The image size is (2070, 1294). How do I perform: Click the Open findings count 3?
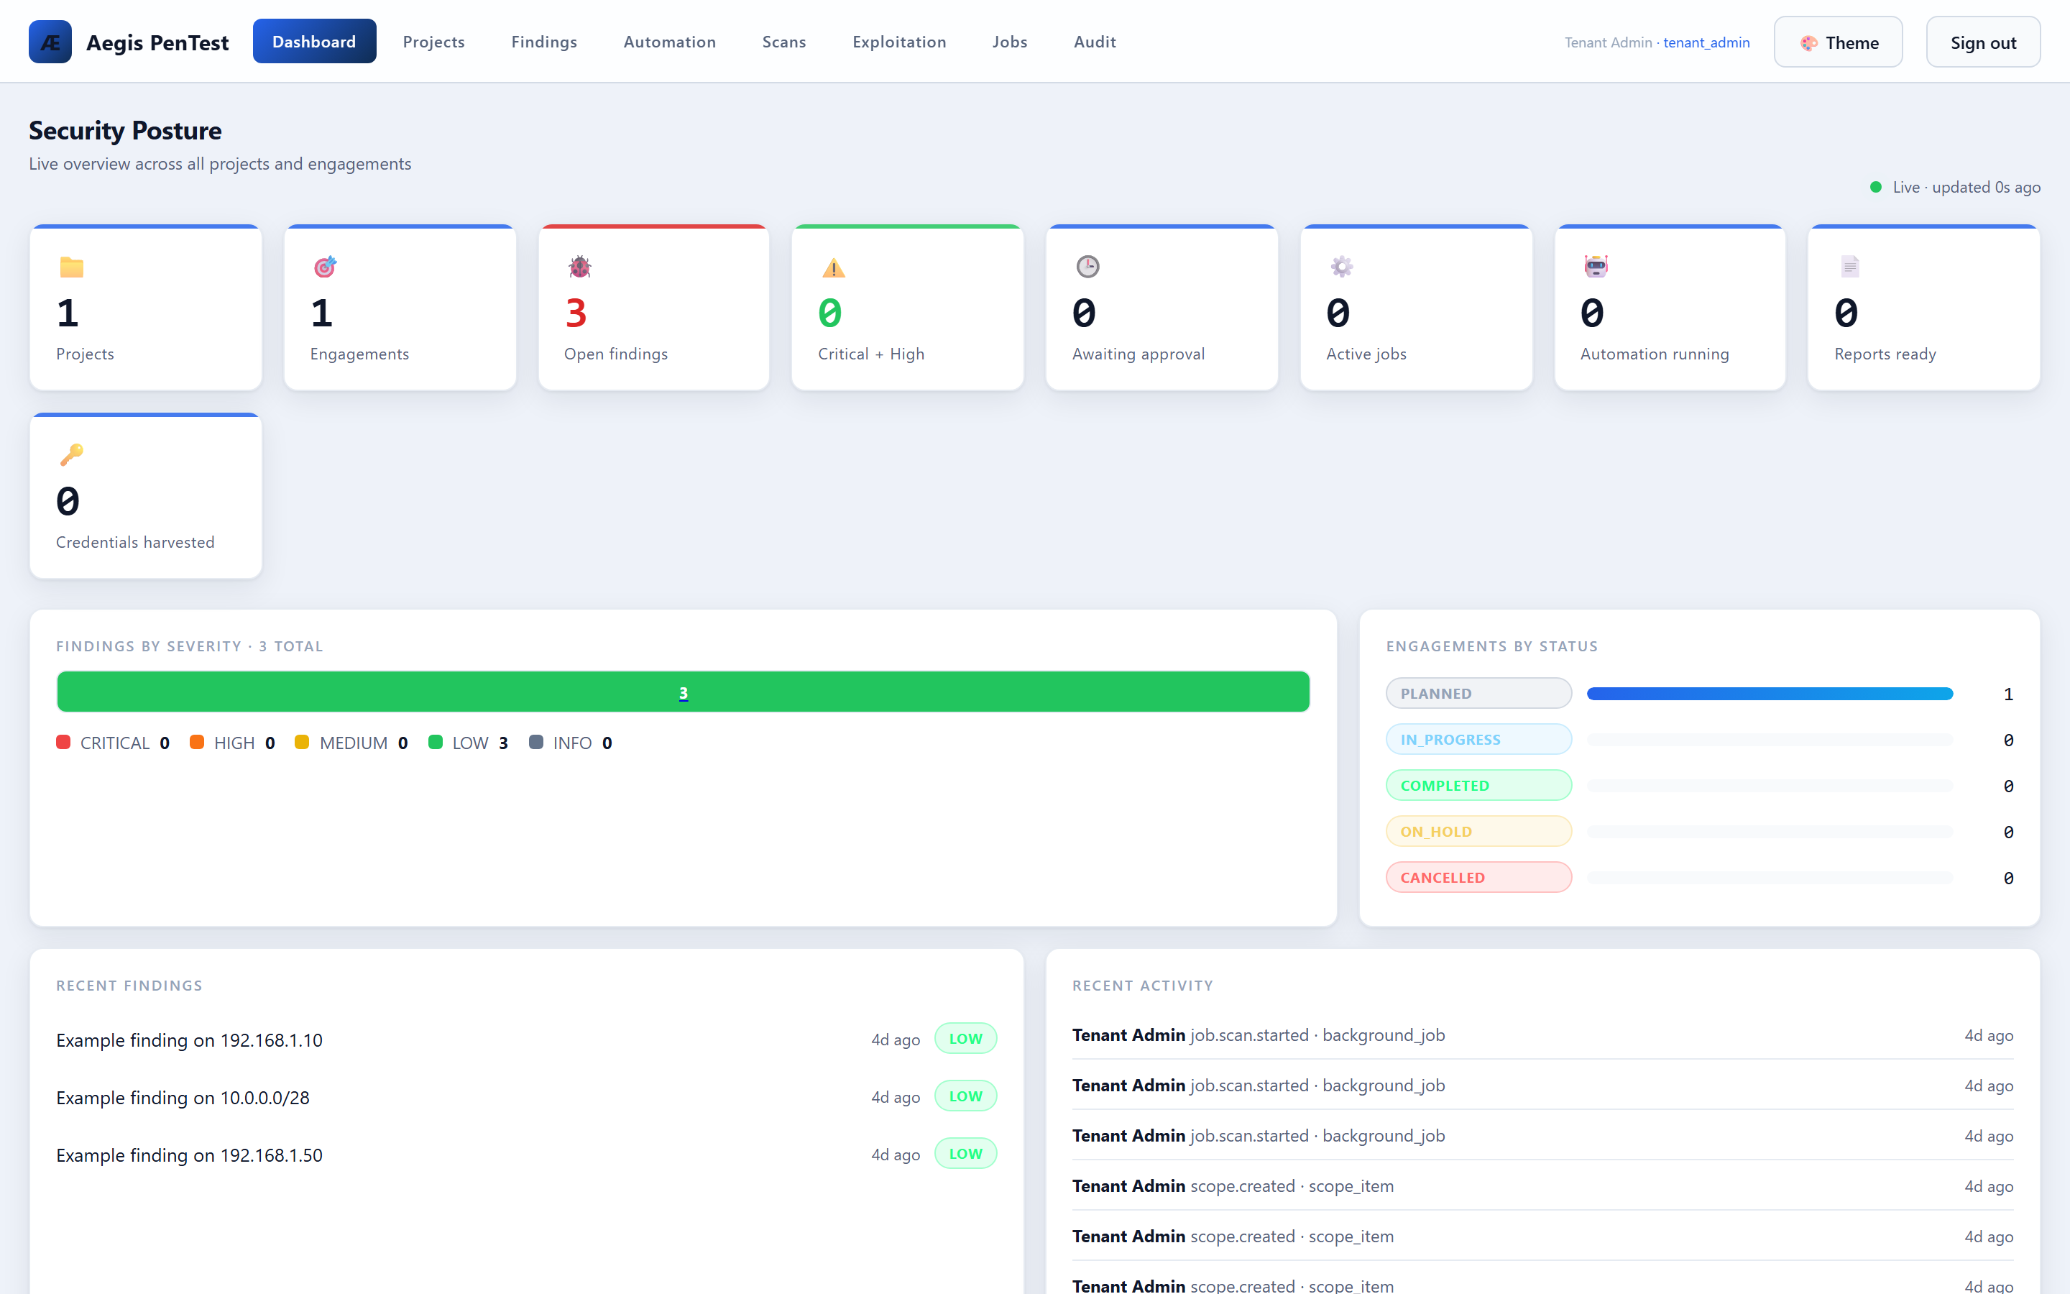(x=576, y=313)
